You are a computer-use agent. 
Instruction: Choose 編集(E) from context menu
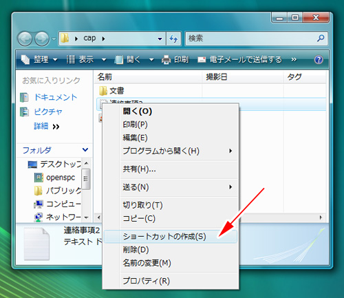170,138
